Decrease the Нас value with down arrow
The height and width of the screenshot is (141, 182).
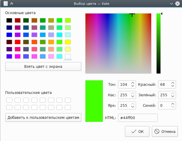[x=133, y=97]
